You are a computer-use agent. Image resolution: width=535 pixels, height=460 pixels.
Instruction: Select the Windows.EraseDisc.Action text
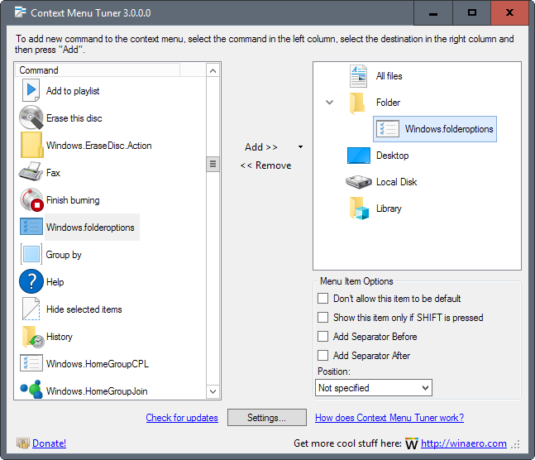[99, 146]
